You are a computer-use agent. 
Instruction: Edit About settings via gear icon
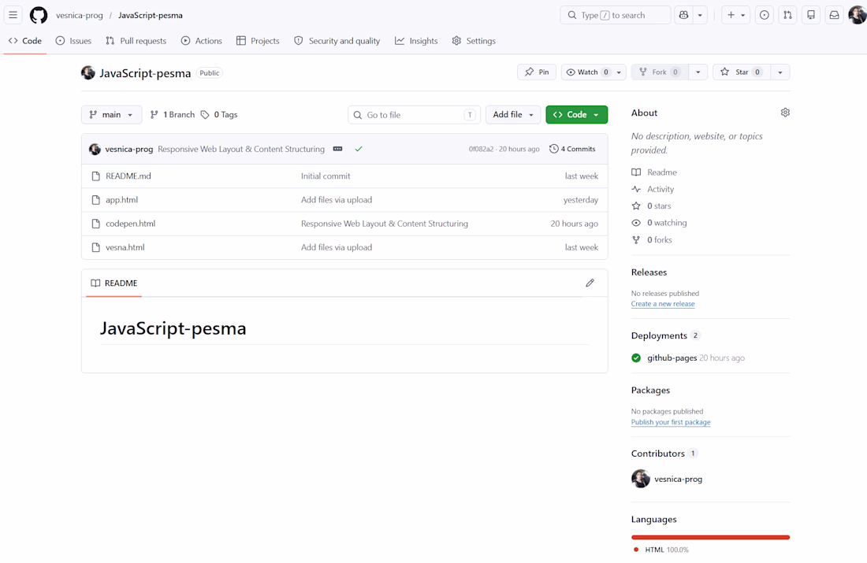[x=785, y=113]
